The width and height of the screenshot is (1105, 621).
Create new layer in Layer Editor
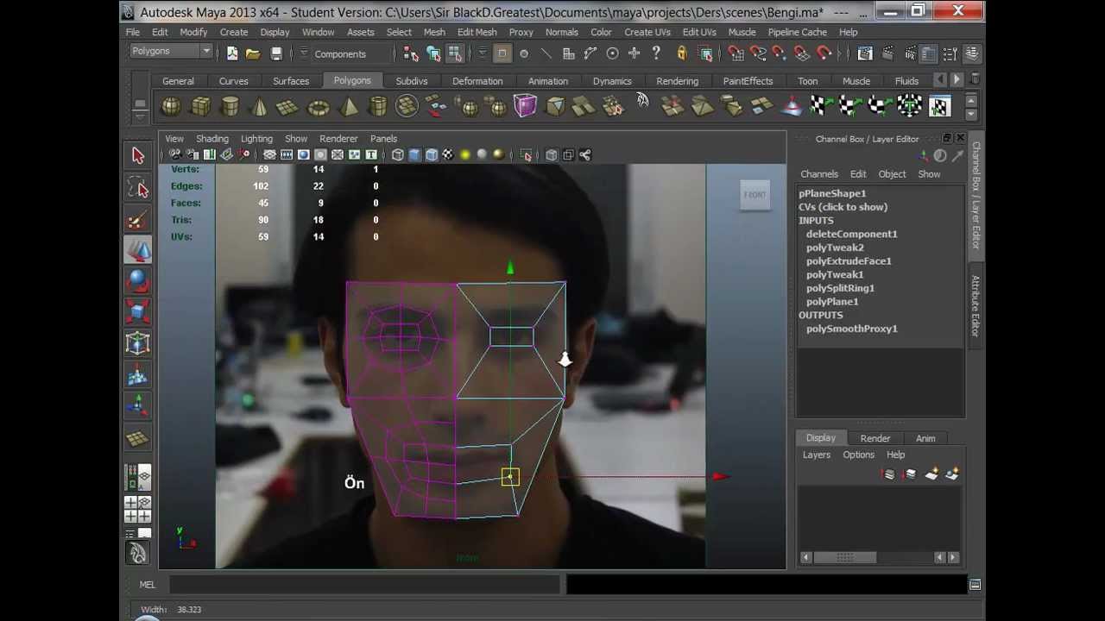[x=931, y=474]
